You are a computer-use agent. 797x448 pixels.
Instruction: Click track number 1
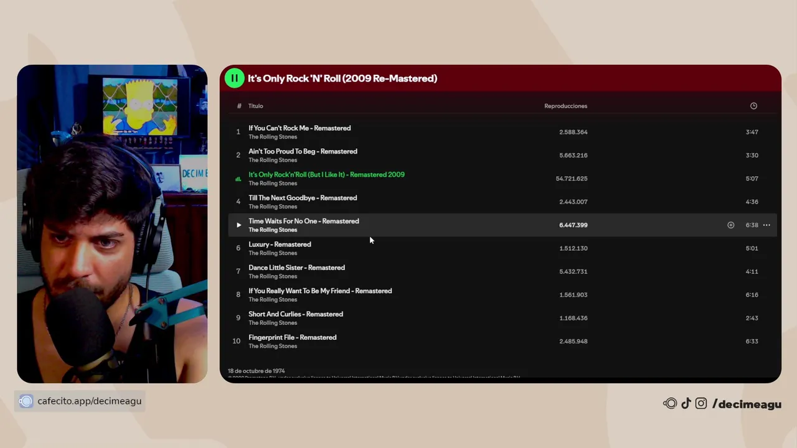238,132
